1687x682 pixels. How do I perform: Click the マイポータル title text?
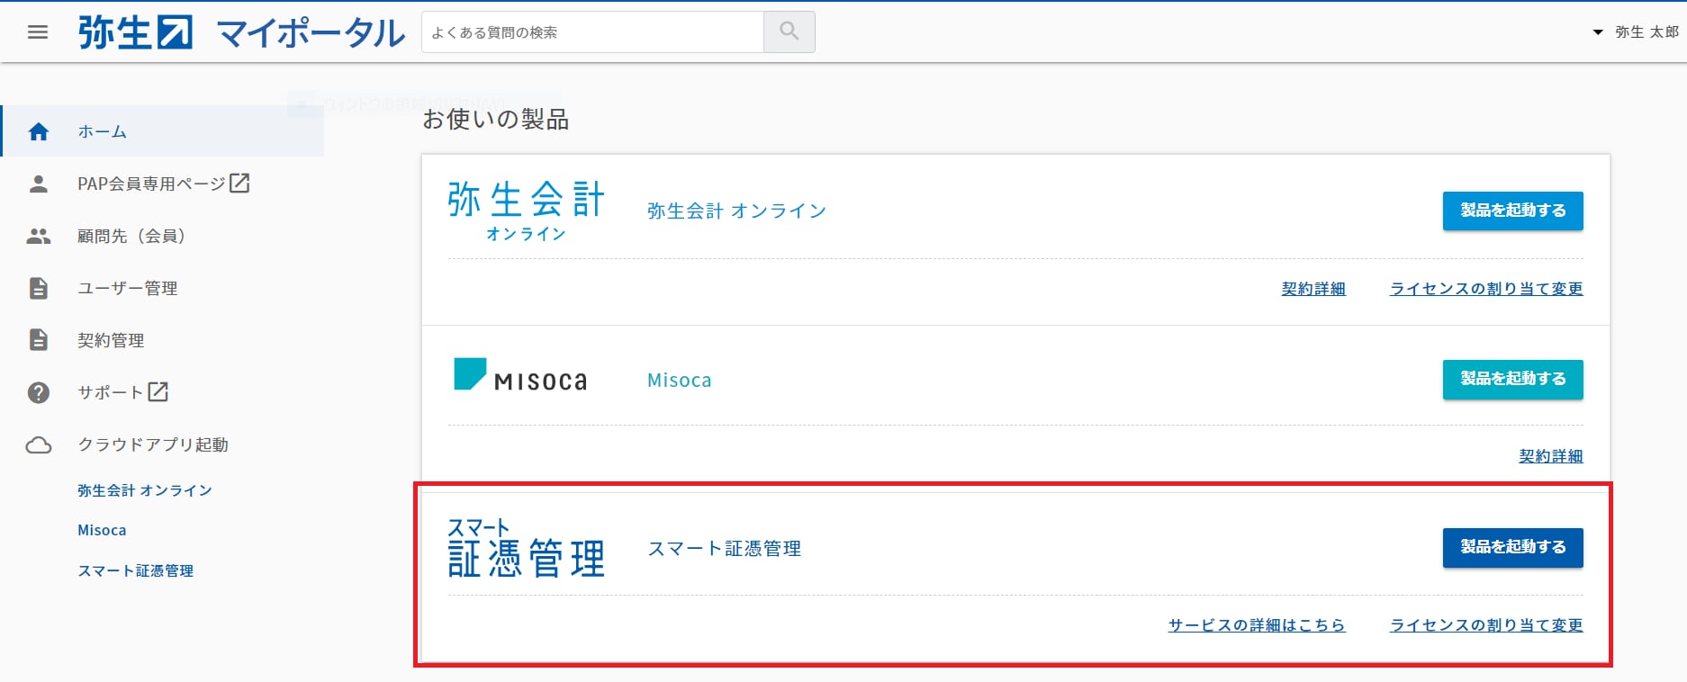(x=311, y=33)
